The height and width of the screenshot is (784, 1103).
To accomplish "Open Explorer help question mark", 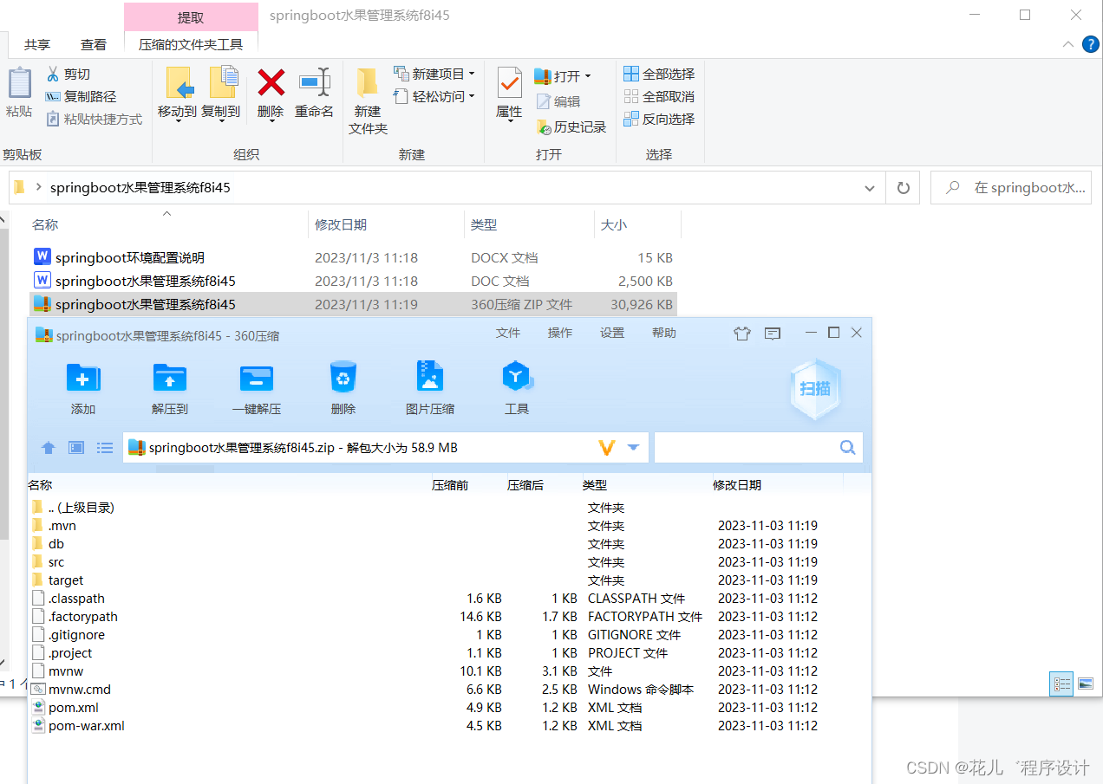I will click(1091, 44).
